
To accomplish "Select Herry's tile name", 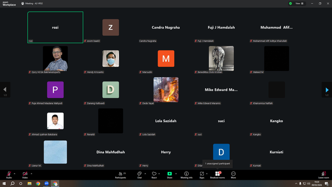I will (166, 152).
